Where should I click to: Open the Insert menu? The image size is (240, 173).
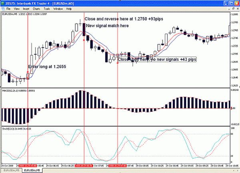(x=26, y=8)
